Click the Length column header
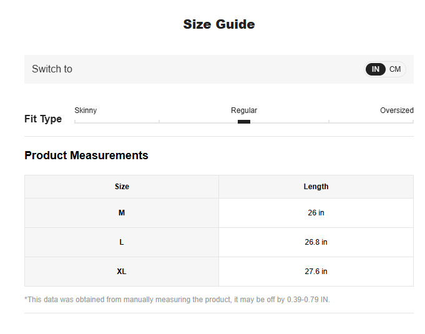The height and width of the screenshot is (334, 425). pyautogui.click(x=316, y=187)
